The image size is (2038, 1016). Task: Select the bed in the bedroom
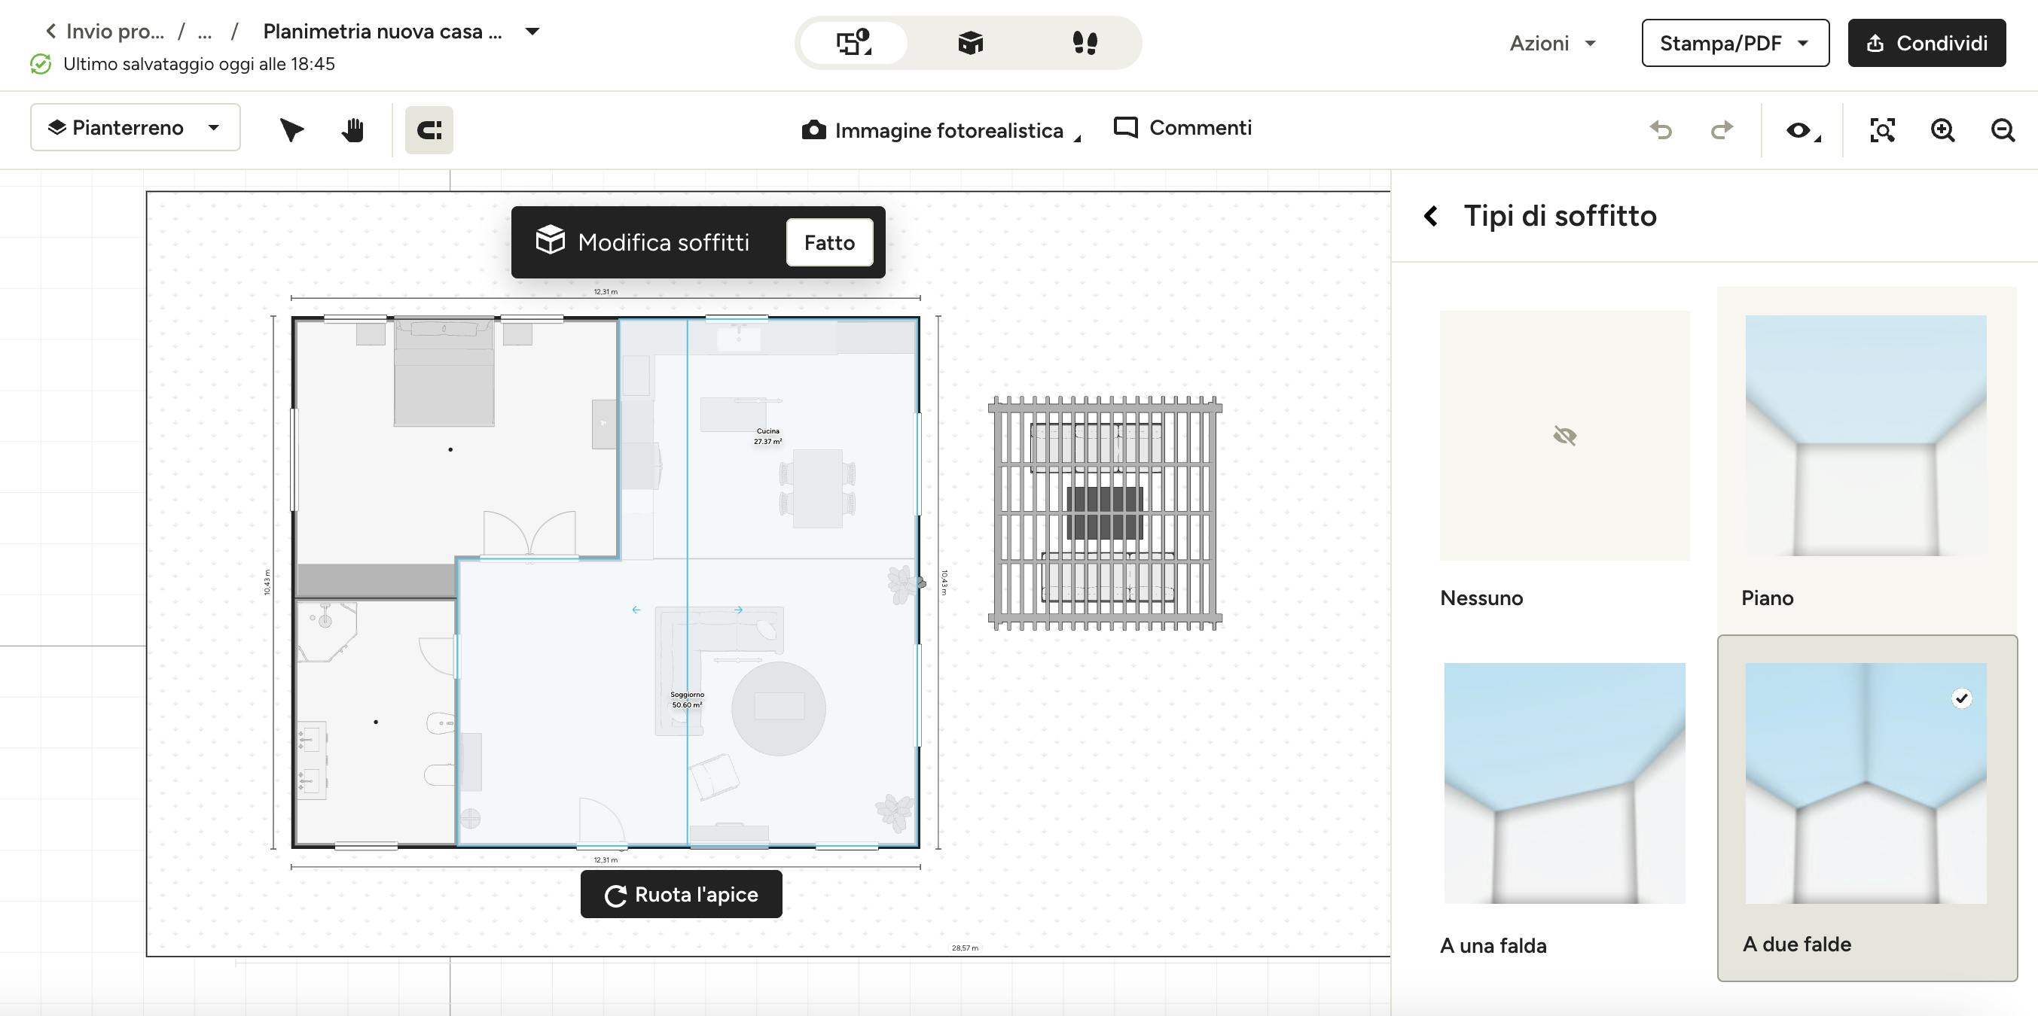444,373
